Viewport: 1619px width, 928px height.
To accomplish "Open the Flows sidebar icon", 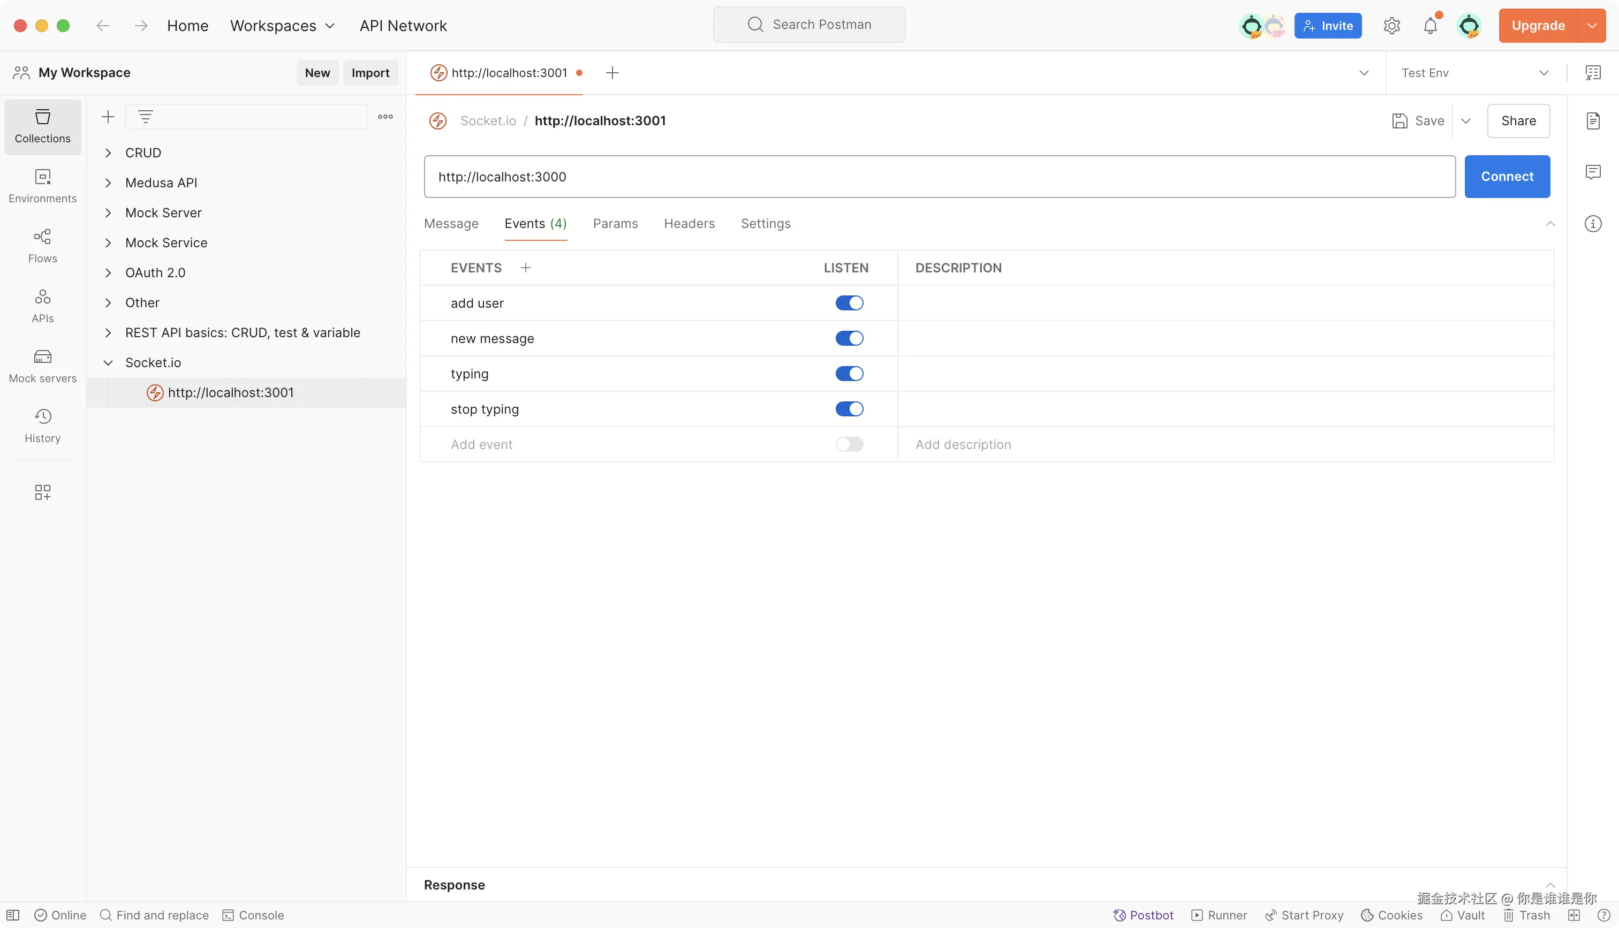I will tap(43, 245).
